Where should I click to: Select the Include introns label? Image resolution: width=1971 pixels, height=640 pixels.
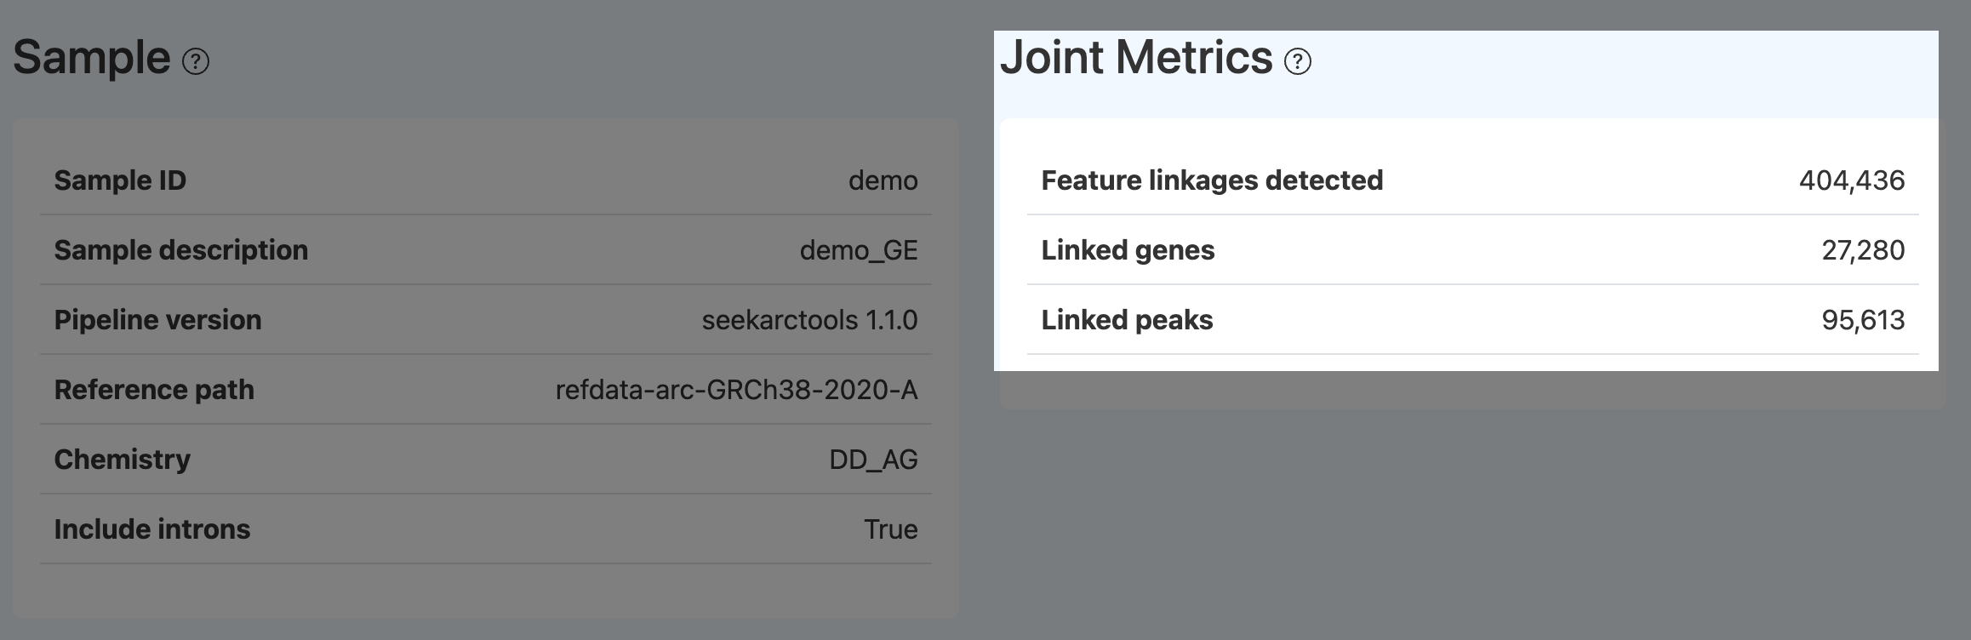[151, 529]
